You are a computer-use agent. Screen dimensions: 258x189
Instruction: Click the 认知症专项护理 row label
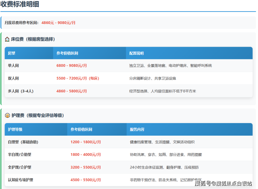click(21, 180)
